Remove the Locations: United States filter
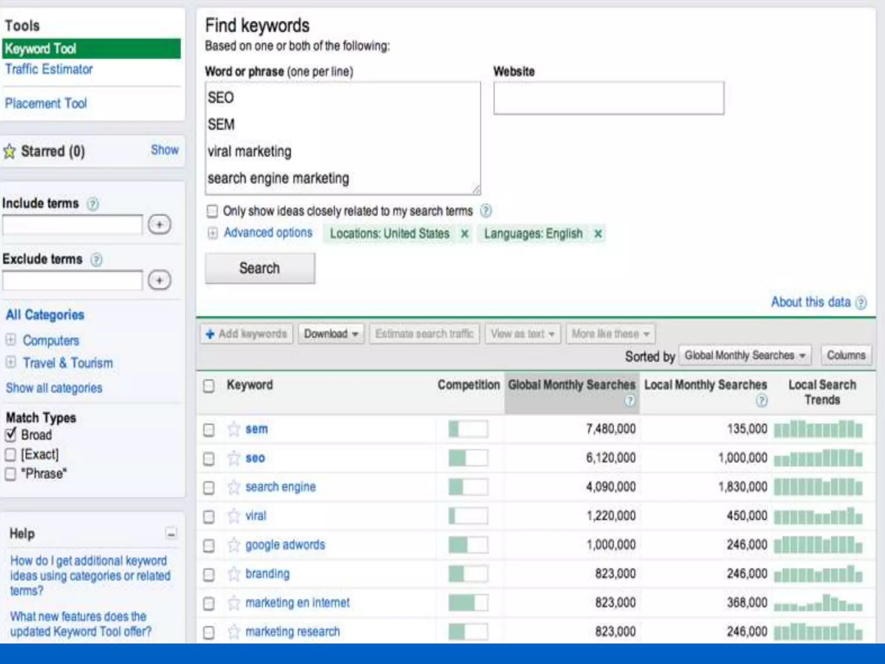This screenshot has width=885, height=664. 465,234
